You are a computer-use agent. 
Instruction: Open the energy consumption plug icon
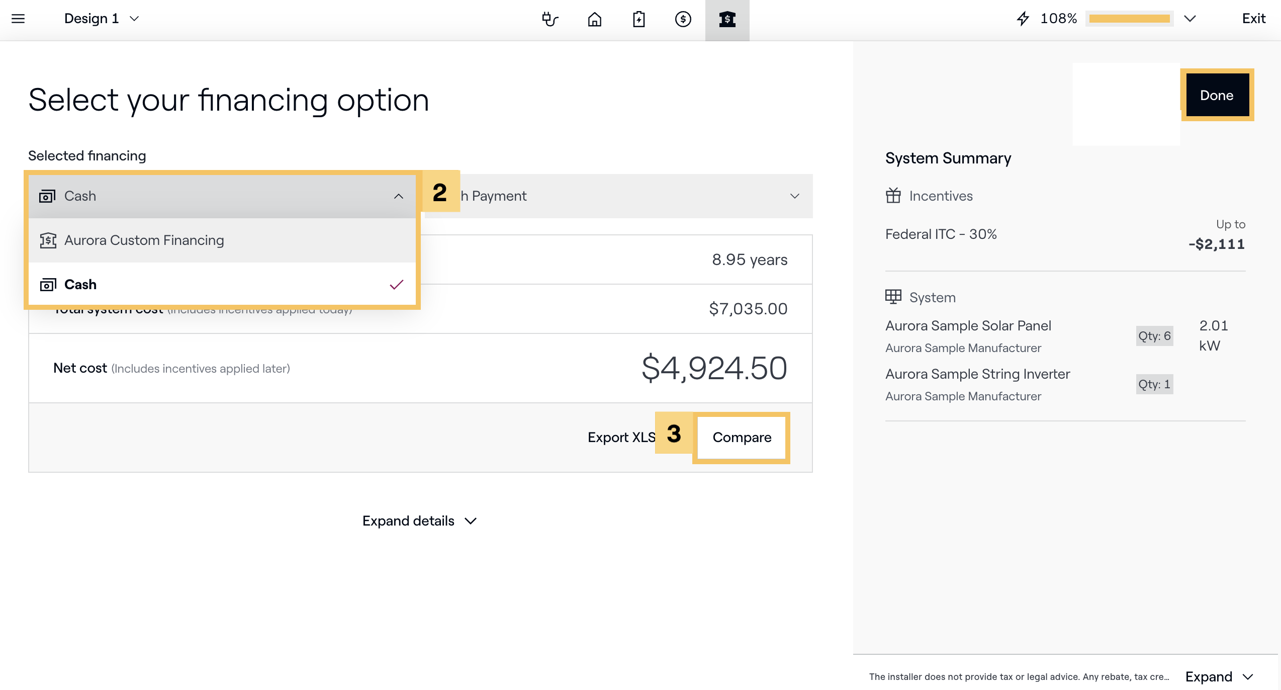tap(550, 19)
